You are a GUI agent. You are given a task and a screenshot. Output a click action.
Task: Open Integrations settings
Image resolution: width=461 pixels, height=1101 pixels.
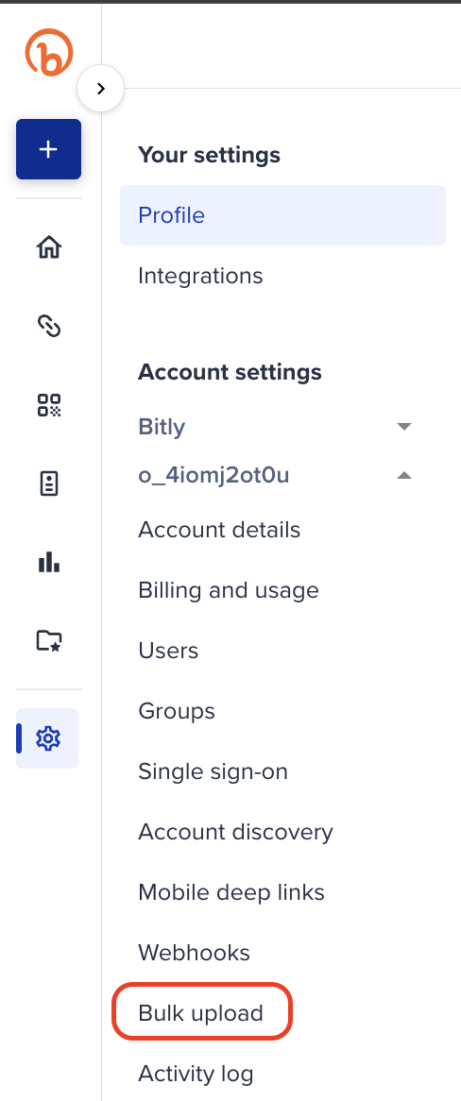click(200, 276)
